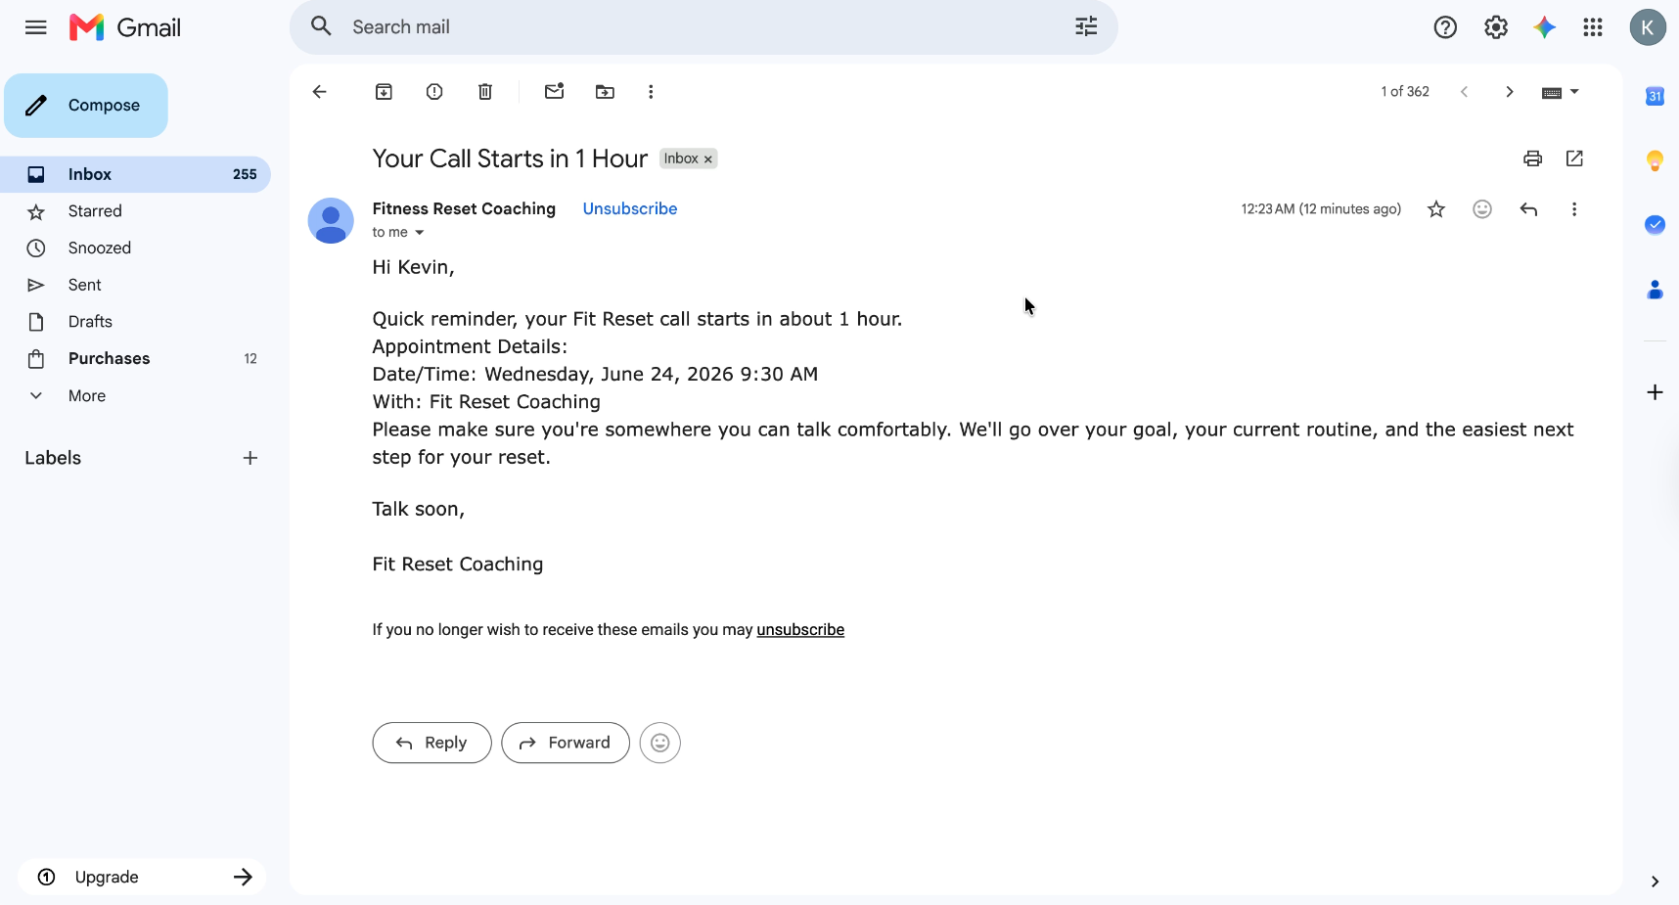The height and width of the screenshot is (905, 1679).
Task: Open the Sent folder
Action: coord(135,285)
